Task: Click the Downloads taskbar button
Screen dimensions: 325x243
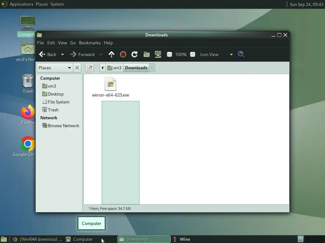Action: coord(144,239)
